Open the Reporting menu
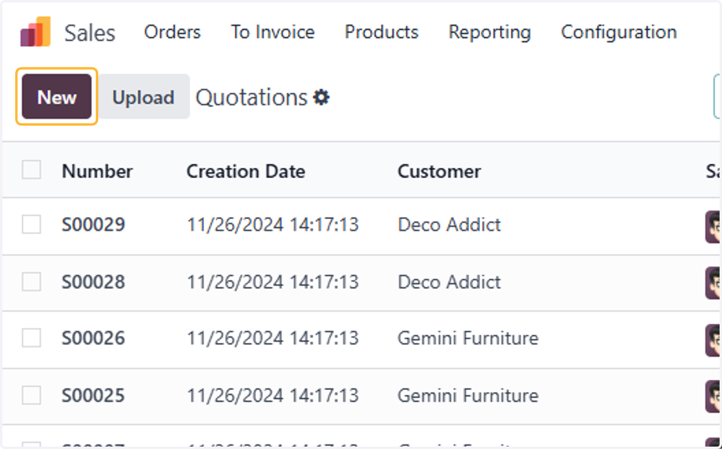Screen dimensions: 722x449 point(490,32)
